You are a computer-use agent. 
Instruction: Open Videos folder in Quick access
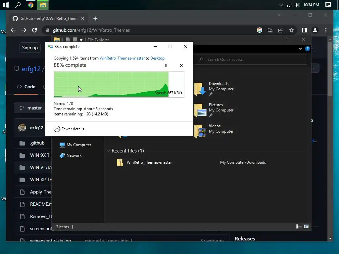214,131
